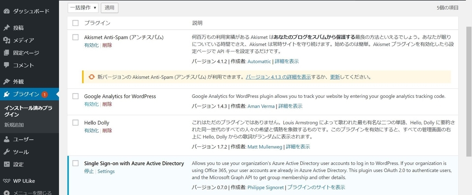Open the Automattic author link
The image size is (472, 195).
coord(259,61)
